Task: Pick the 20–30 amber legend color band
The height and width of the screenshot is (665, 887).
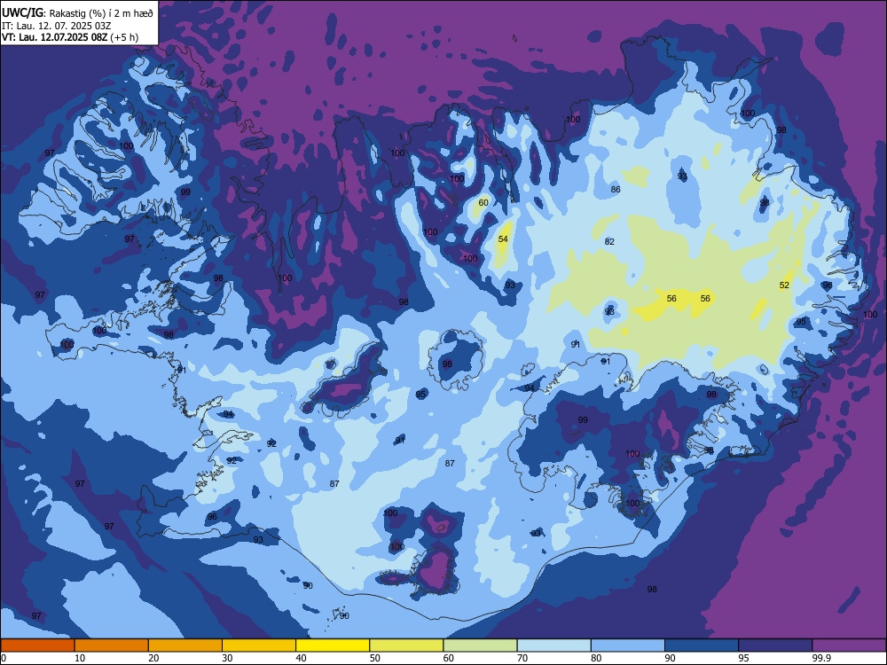Action: point(185,645)
